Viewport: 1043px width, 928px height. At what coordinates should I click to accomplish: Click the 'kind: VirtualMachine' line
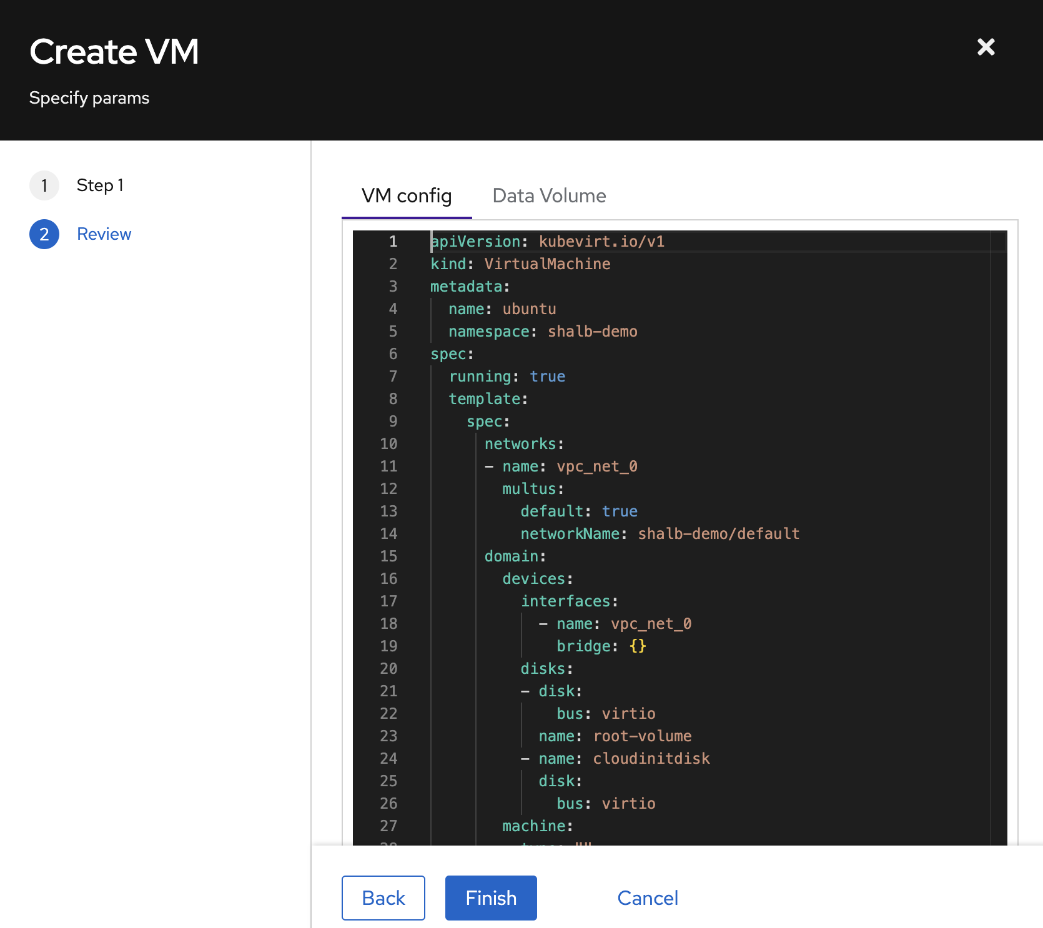[520, 264]
